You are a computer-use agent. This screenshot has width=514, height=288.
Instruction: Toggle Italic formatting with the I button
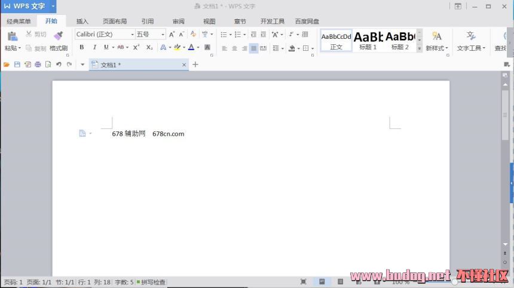pos(94,47)
